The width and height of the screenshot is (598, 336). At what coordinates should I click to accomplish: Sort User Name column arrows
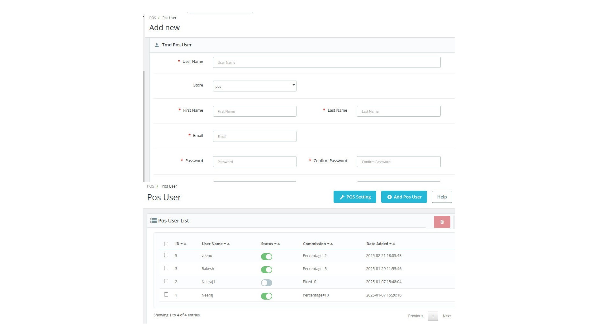226,244
